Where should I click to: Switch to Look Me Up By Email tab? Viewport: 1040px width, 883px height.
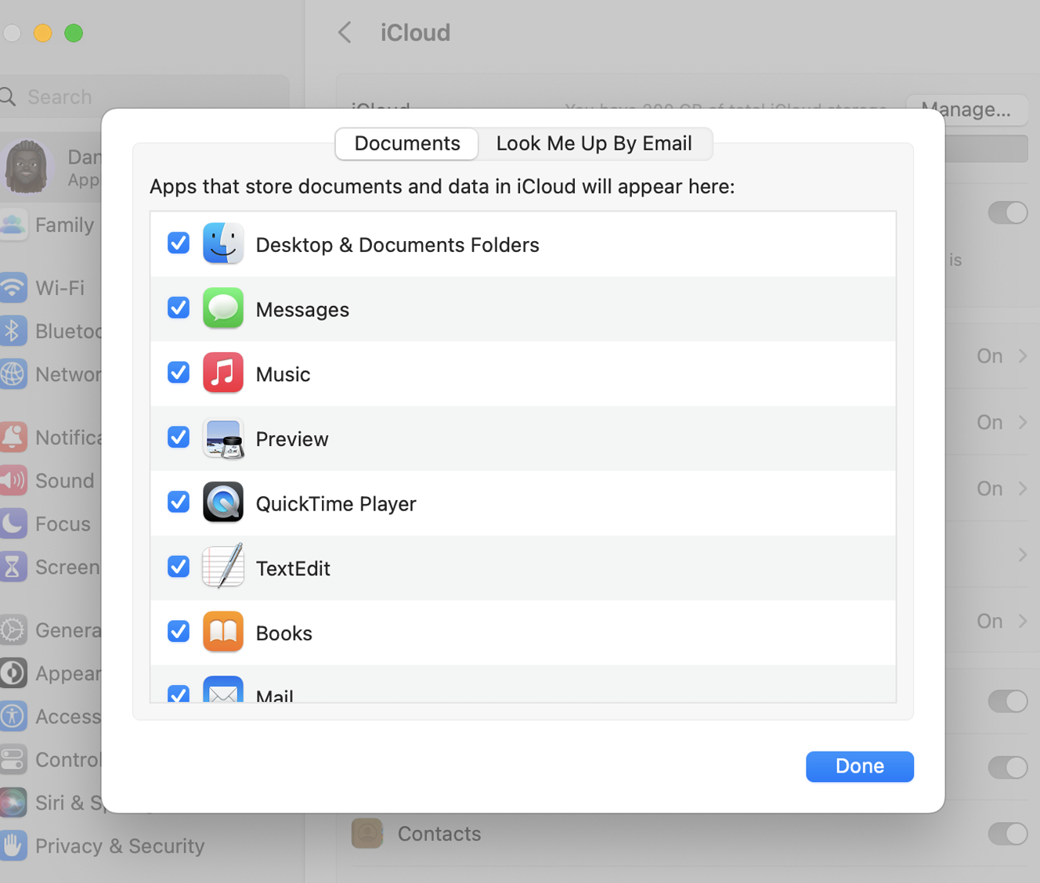594,144
